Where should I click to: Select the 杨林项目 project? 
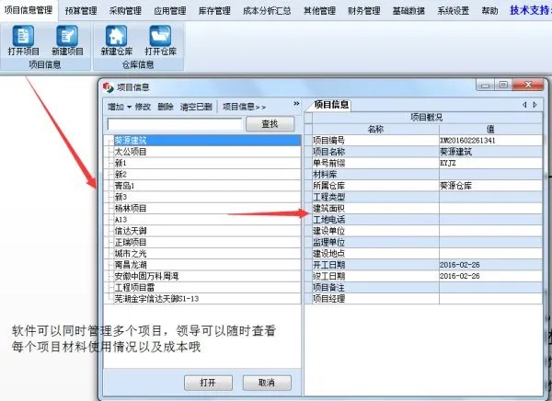[207, 209]
